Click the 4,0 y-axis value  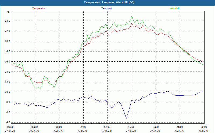click(x=8, y=122)
